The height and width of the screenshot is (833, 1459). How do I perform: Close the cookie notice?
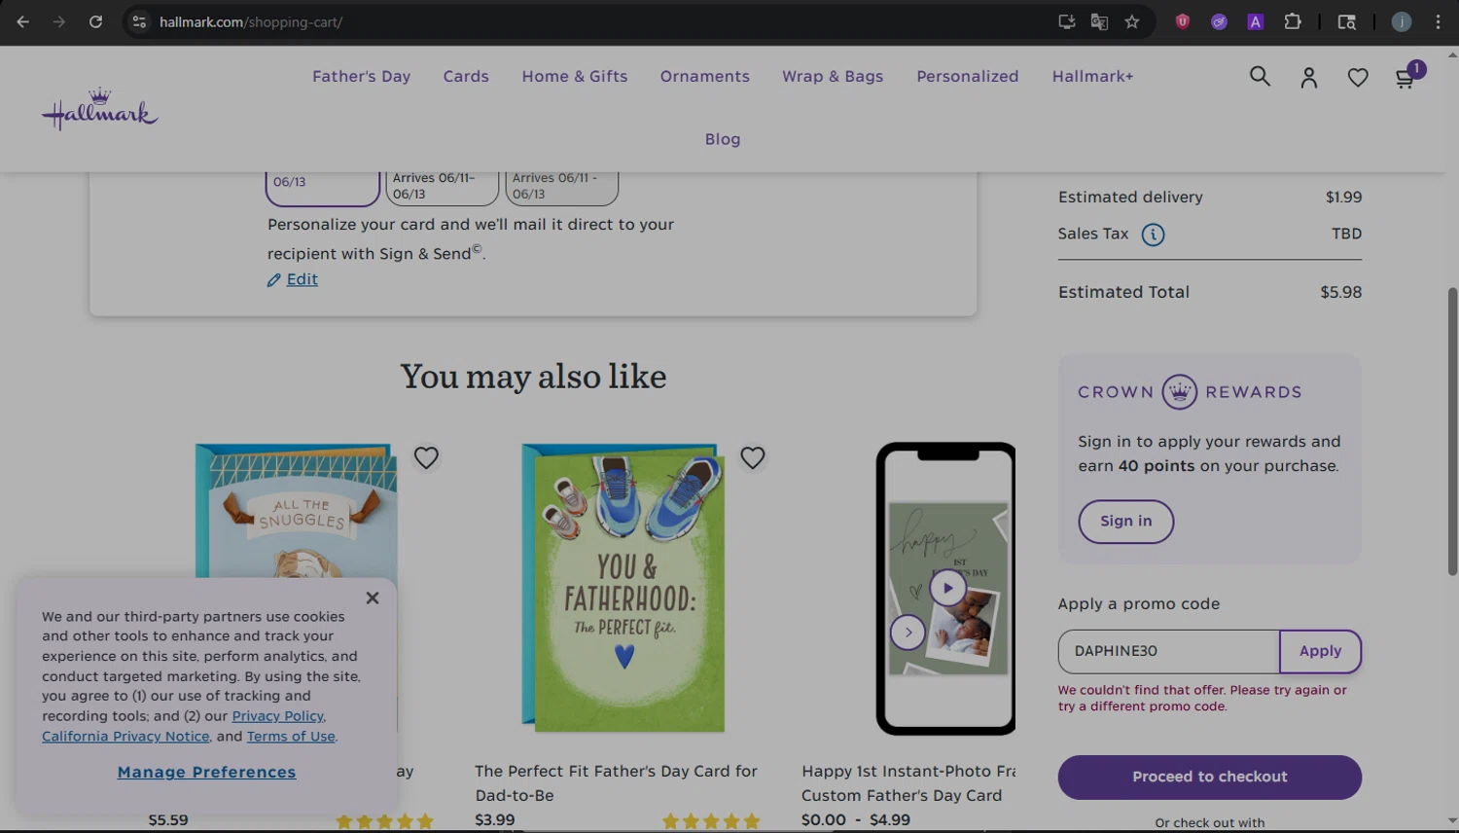pos(373,598)
